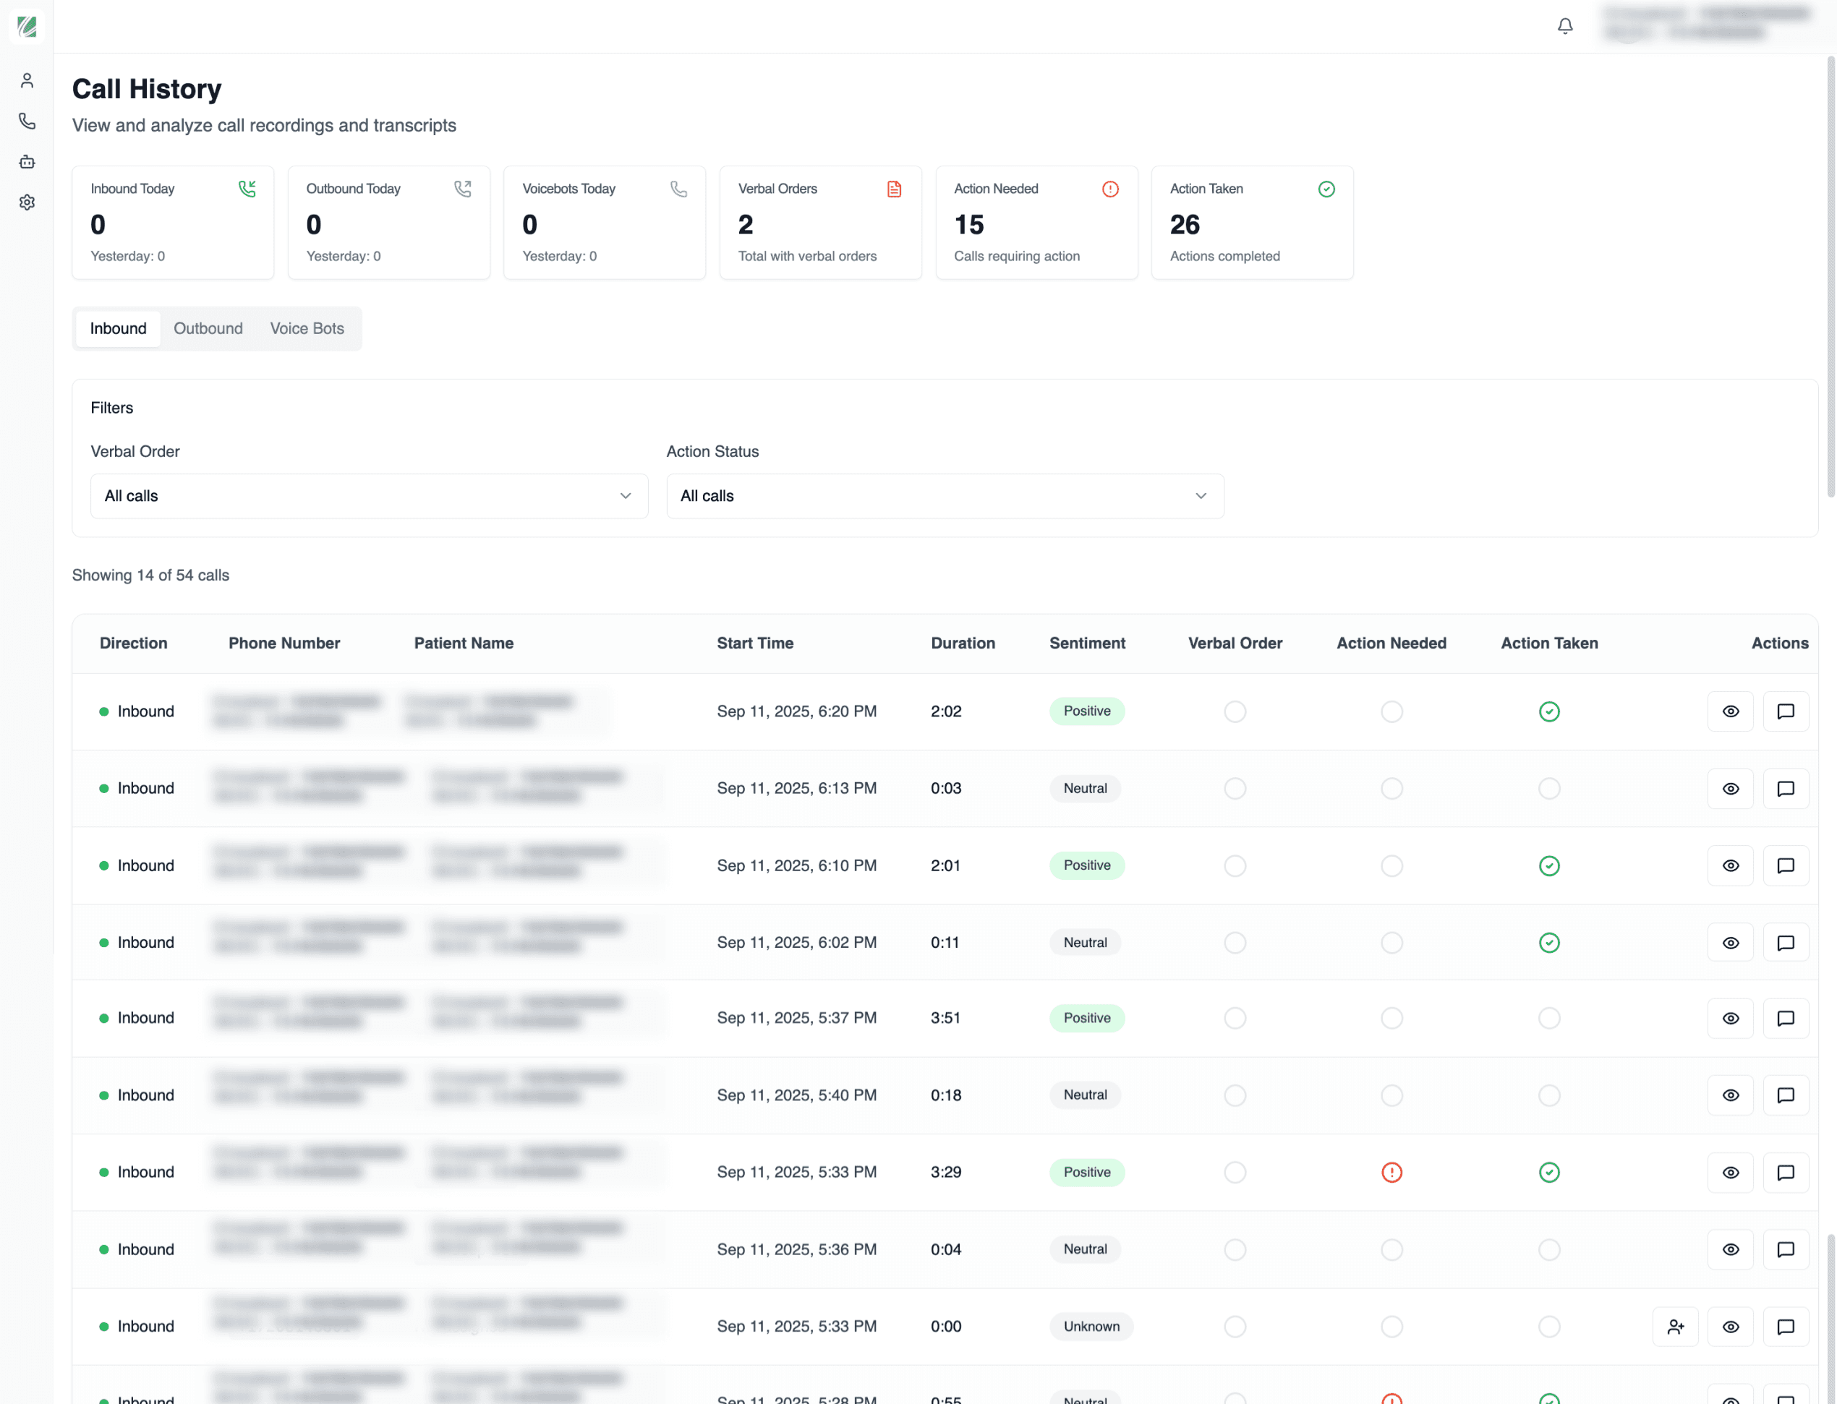Screen dimensions: 1837x1404
Task: Click the 'Calls requiring action' caption
Action: click(x=1017, y=256)
